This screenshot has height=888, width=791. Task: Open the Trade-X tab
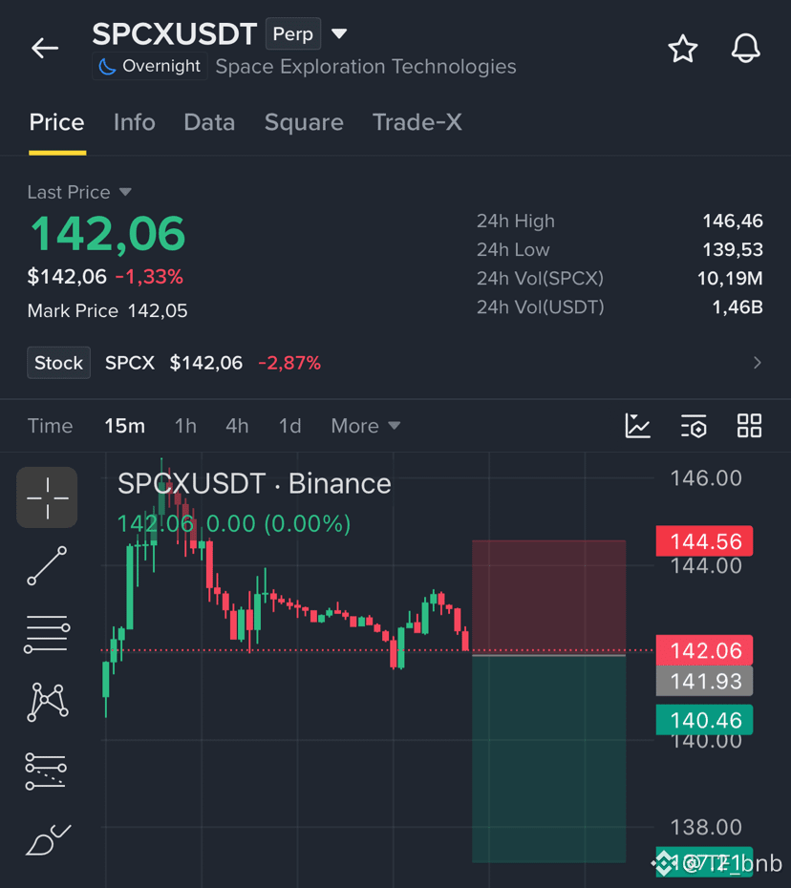pyautogui.click(x=417, y=122)
